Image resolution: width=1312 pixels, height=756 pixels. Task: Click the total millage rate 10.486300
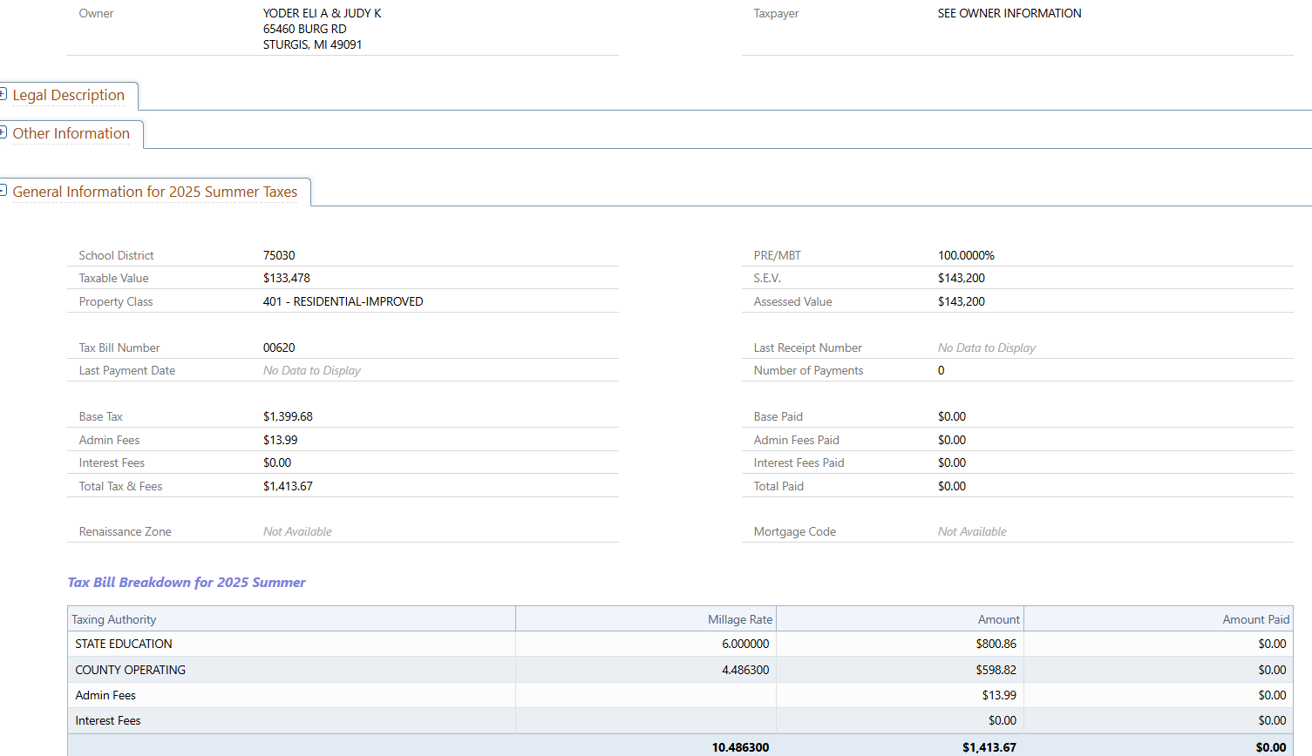coord(740,747)
